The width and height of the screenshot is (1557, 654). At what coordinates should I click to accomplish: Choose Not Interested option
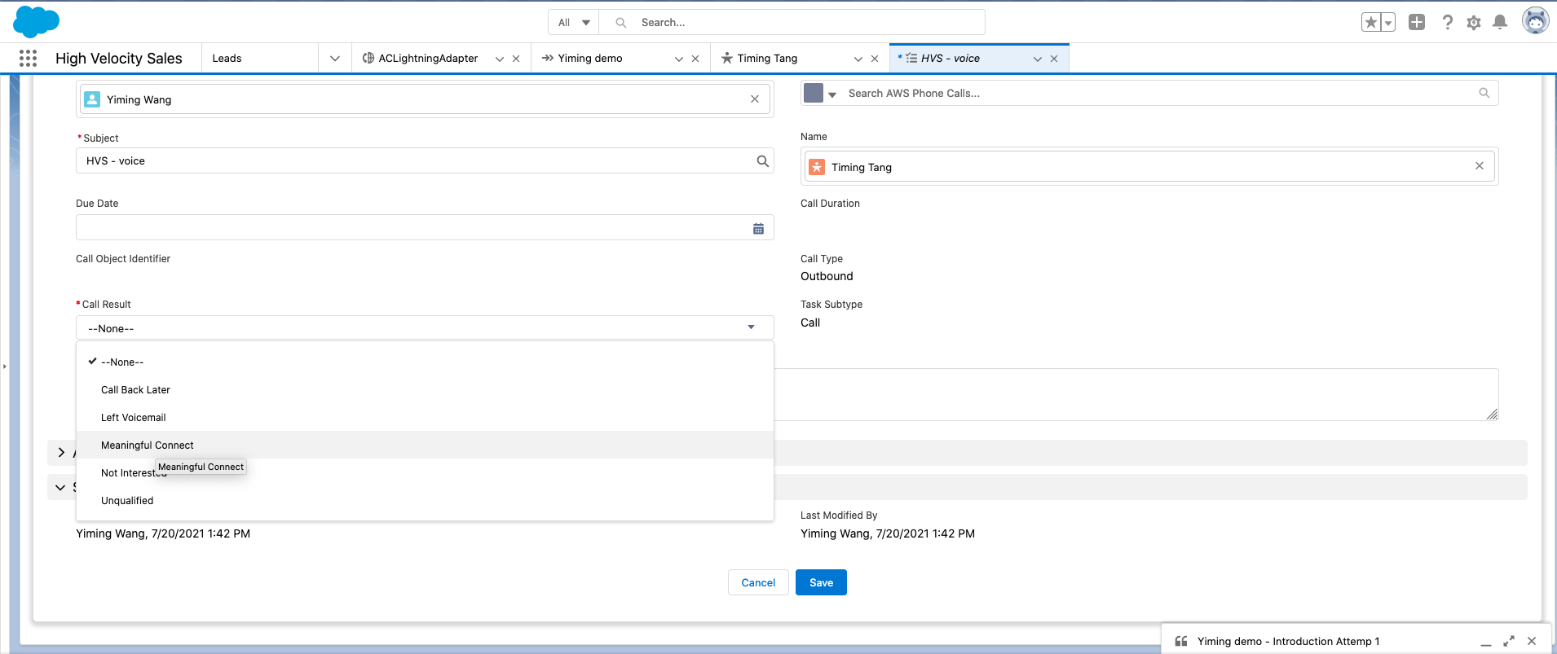pyautogui.click(x=425, y=472)
